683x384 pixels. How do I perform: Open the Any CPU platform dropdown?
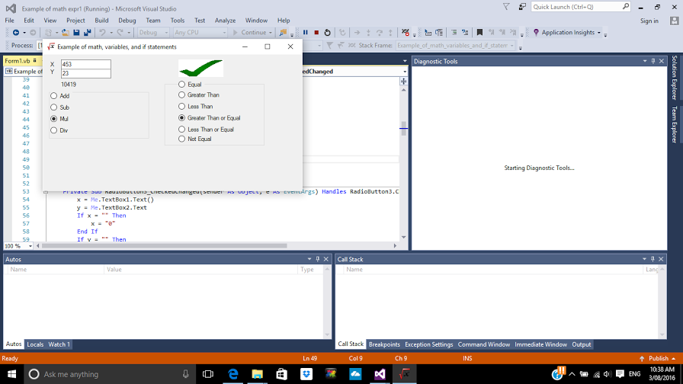[200, 33]
